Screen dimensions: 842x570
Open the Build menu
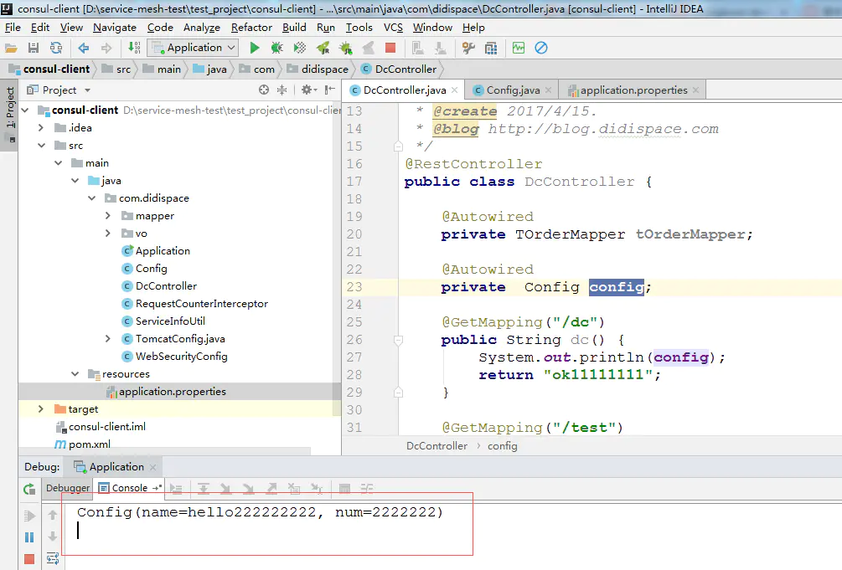pyautogui.click(x=294, y=28)
